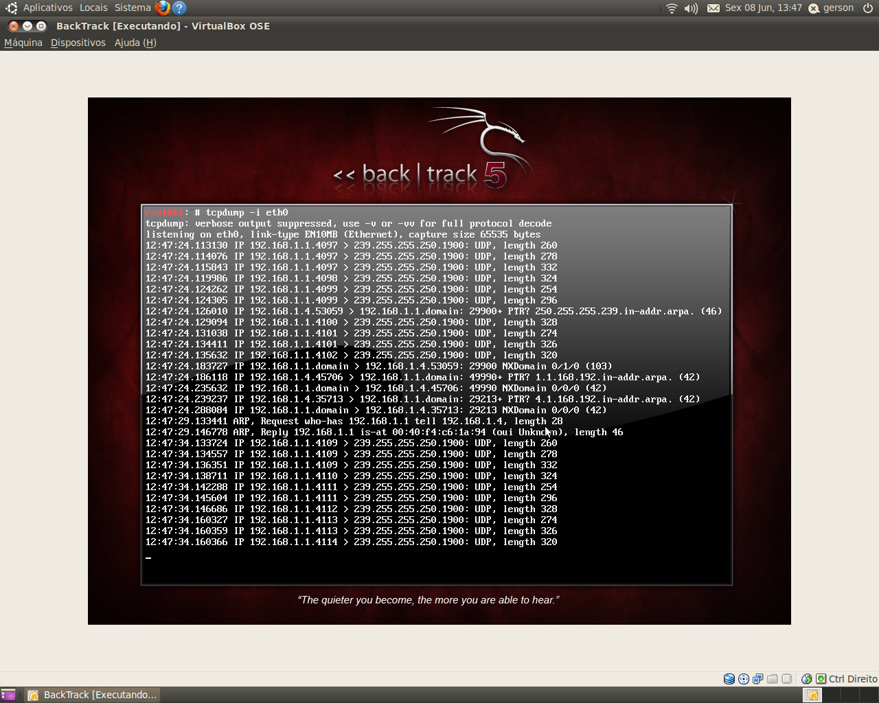Click the 'ARP, Reply 192.168.1.1 is-at' line

[x=384, y=433]
